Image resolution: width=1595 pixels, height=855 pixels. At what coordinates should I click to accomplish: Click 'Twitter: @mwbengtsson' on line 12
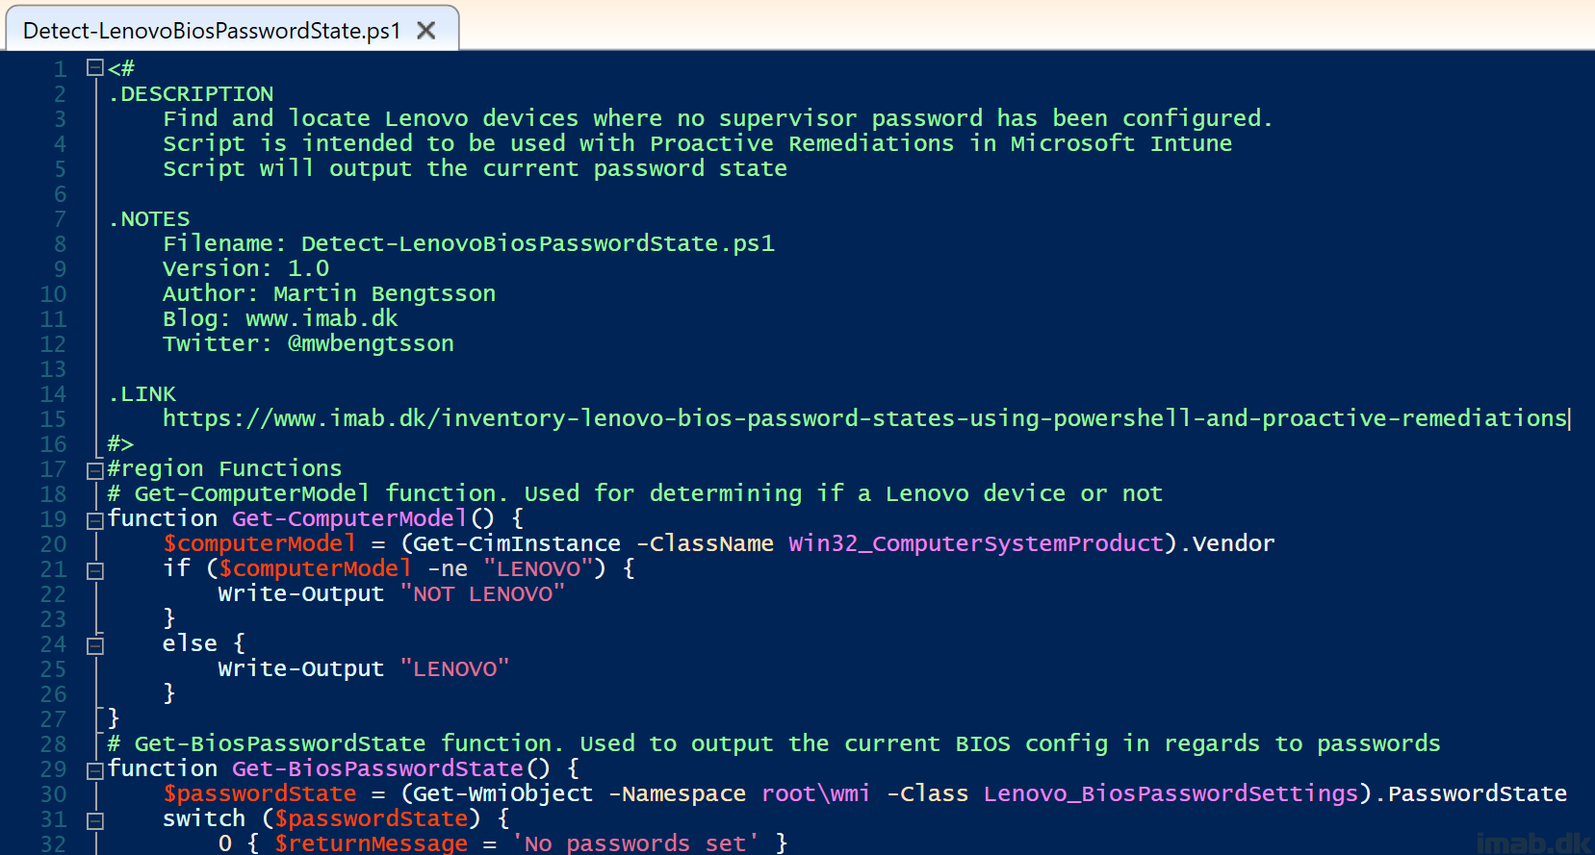[x=308, y=343]
